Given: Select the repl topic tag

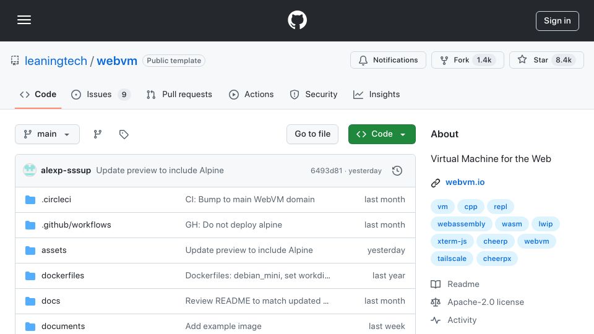Looking at the screenshot, I should click(x=501, y=207).
